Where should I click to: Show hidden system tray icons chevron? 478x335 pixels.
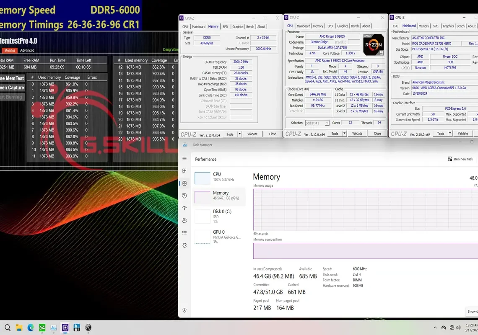click(x=435, y=328)
